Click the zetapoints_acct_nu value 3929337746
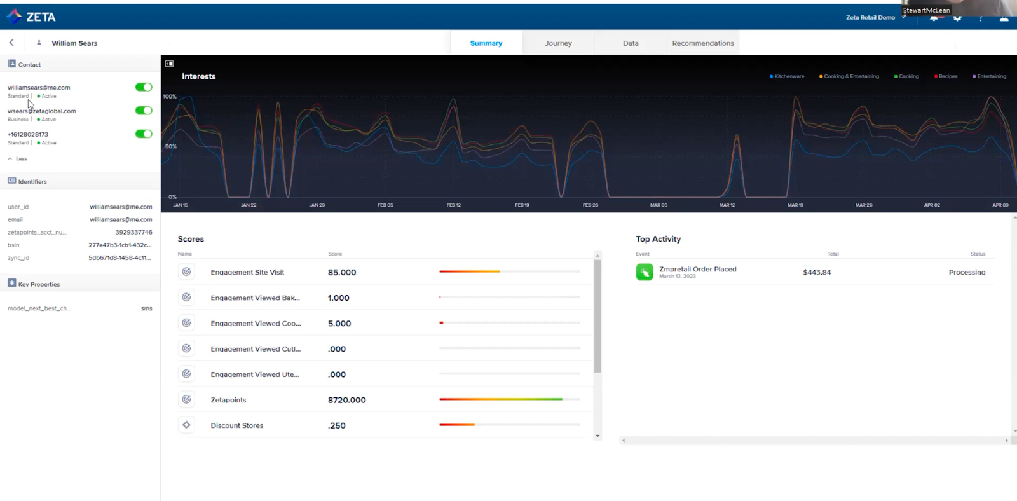 133,232
